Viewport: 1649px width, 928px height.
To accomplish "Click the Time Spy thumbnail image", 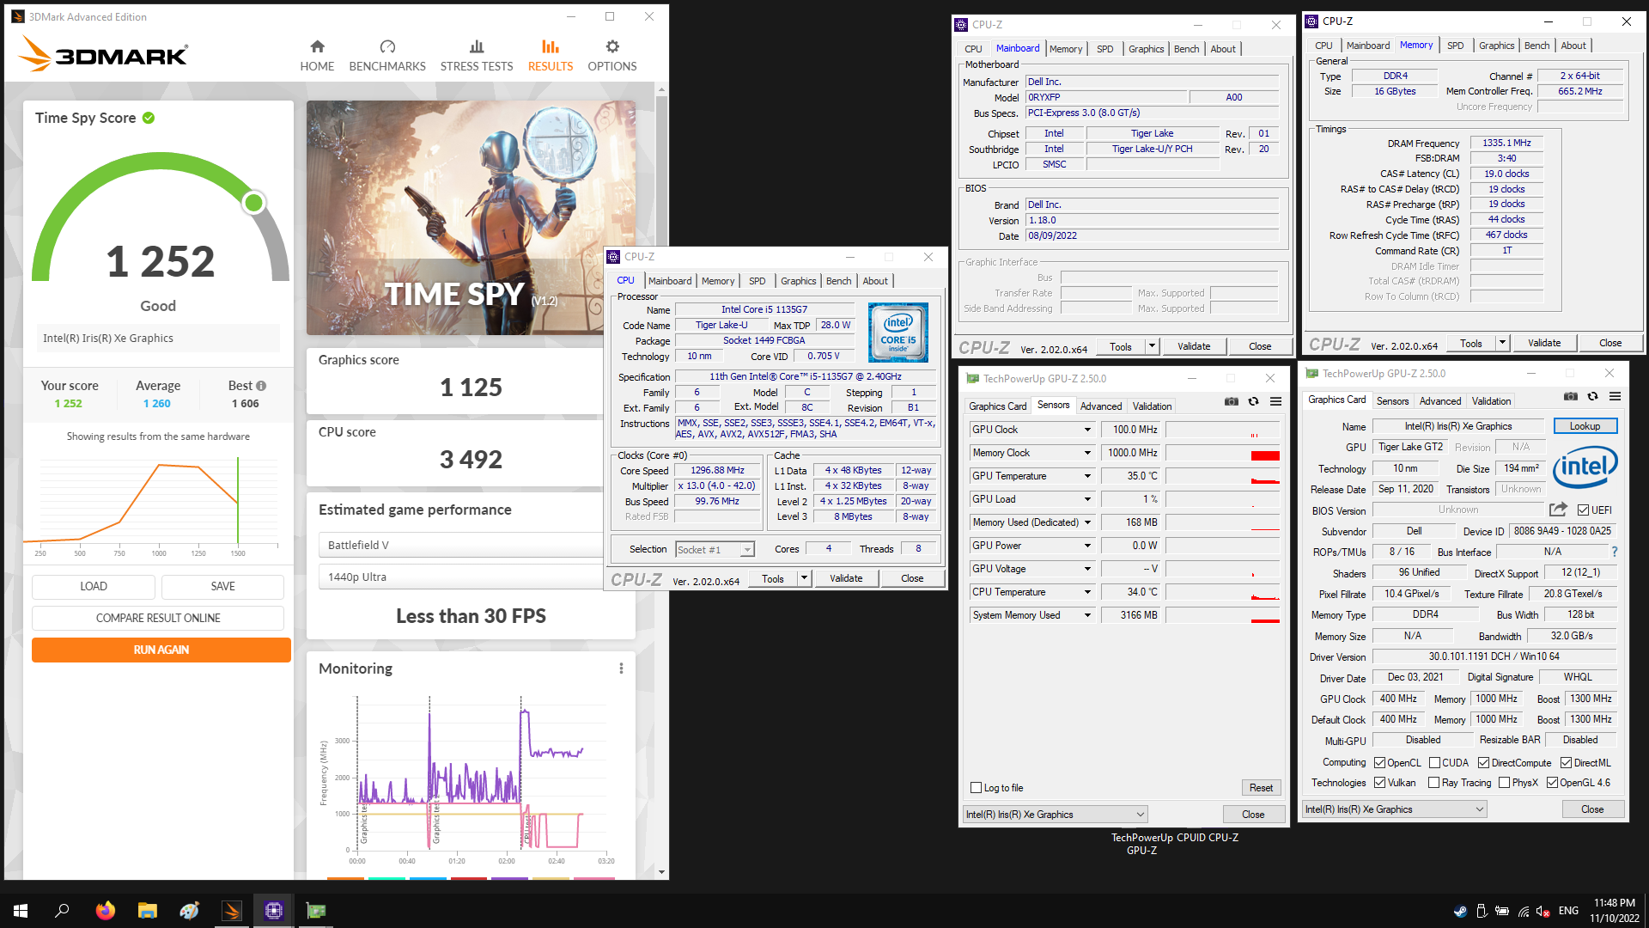I will 471,217.
